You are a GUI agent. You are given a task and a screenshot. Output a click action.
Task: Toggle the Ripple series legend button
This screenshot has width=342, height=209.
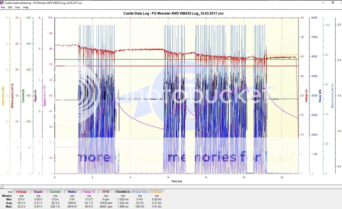(x=38, y=192)
